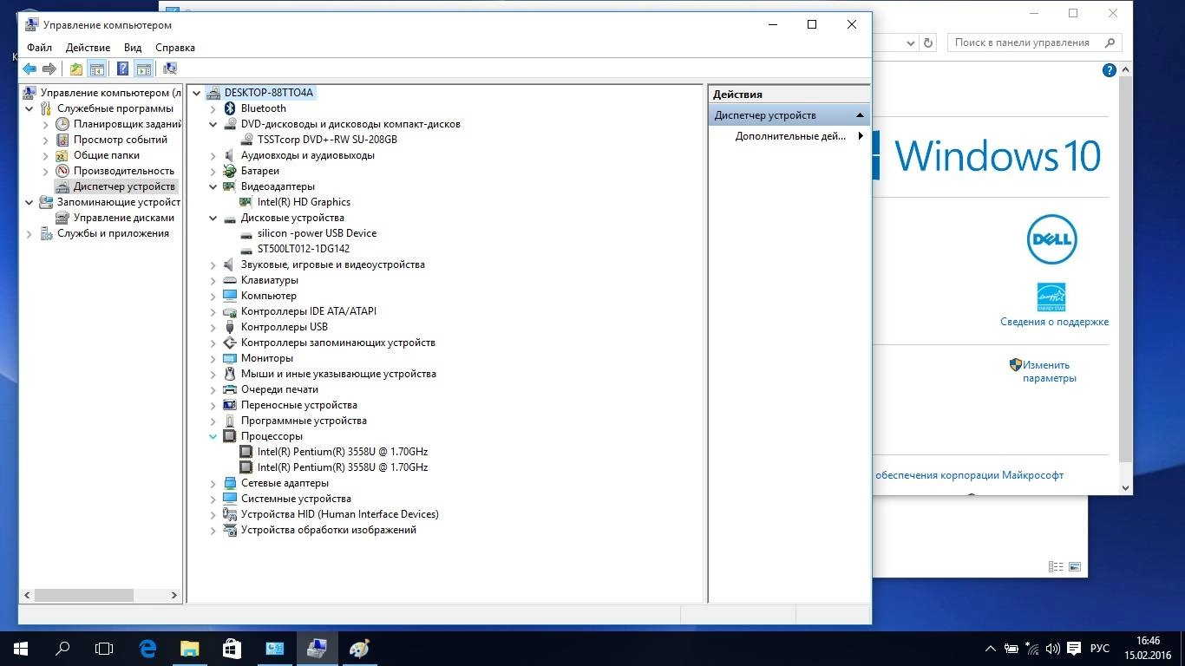1185x666 pixels.
Task: Click the РУС language indicator in system tray
Action: (1100, 649)
